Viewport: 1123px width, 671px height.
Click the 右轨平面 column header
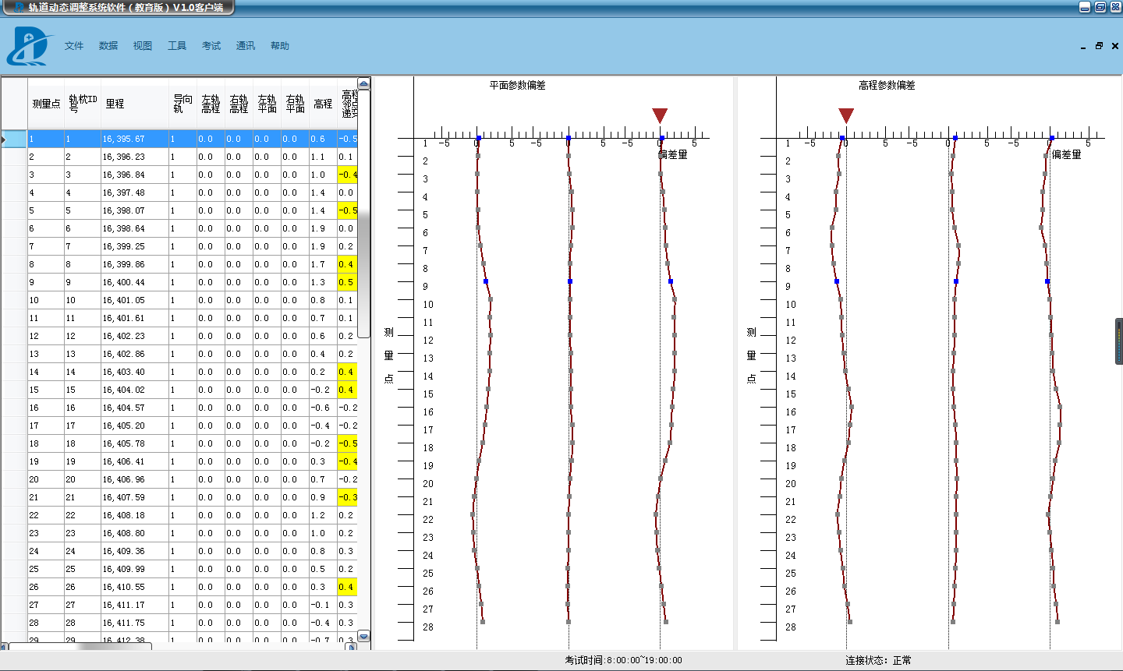point(295,104)
